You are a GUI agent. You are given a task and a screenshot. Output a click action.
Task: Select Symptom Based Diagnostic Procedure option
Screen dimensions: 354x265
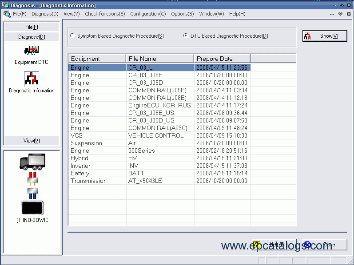pyautogui.click(x=73, y=36)
